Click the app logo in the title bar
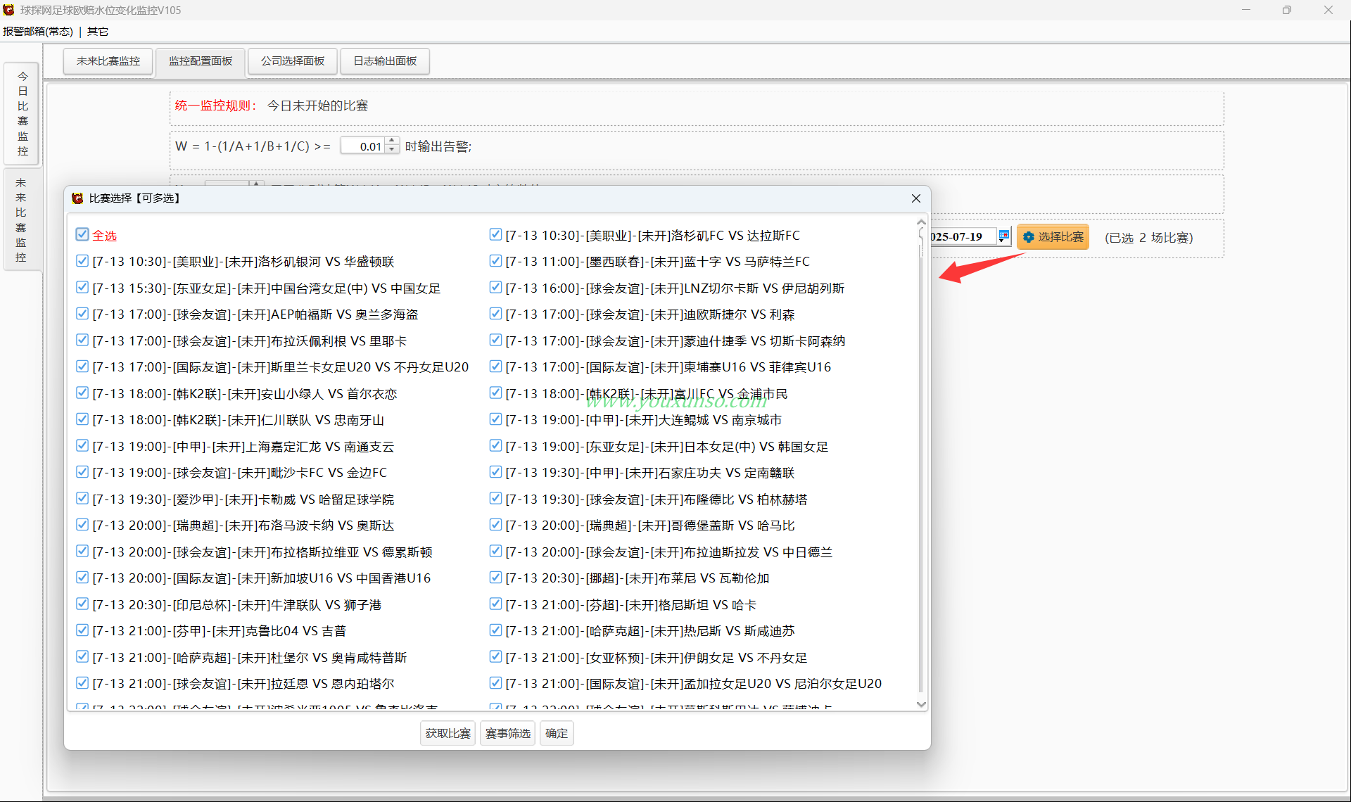Image resolution: width=1351 pixels, height=802 pixels. click(x=8, y=10)
